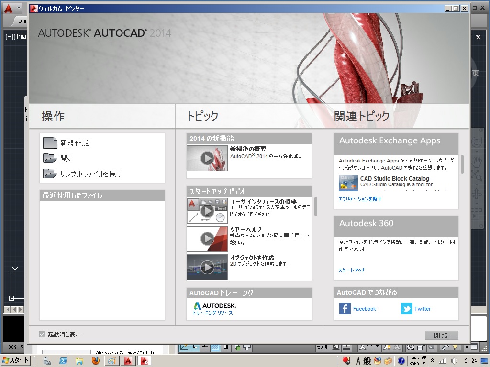The width and height of the screenshot is (490, 367).
Task: Open the annotation scale 1:1 dropdown
Action: click(370, 347)
